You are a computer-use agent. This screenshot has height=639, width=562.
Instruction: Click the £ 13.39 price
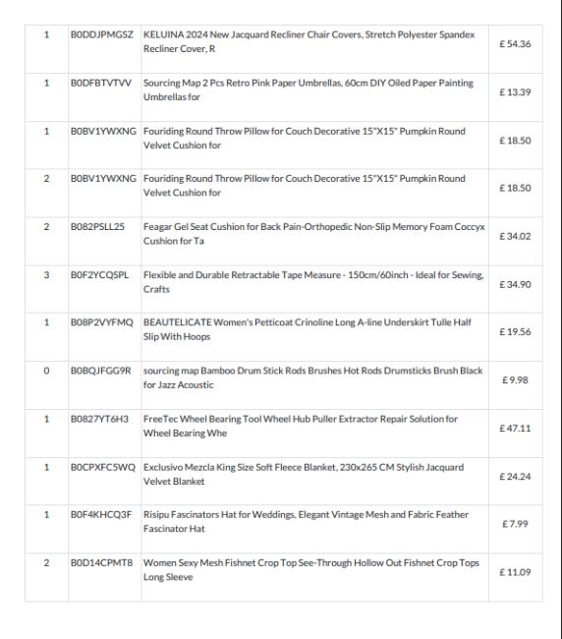[515, 92]
